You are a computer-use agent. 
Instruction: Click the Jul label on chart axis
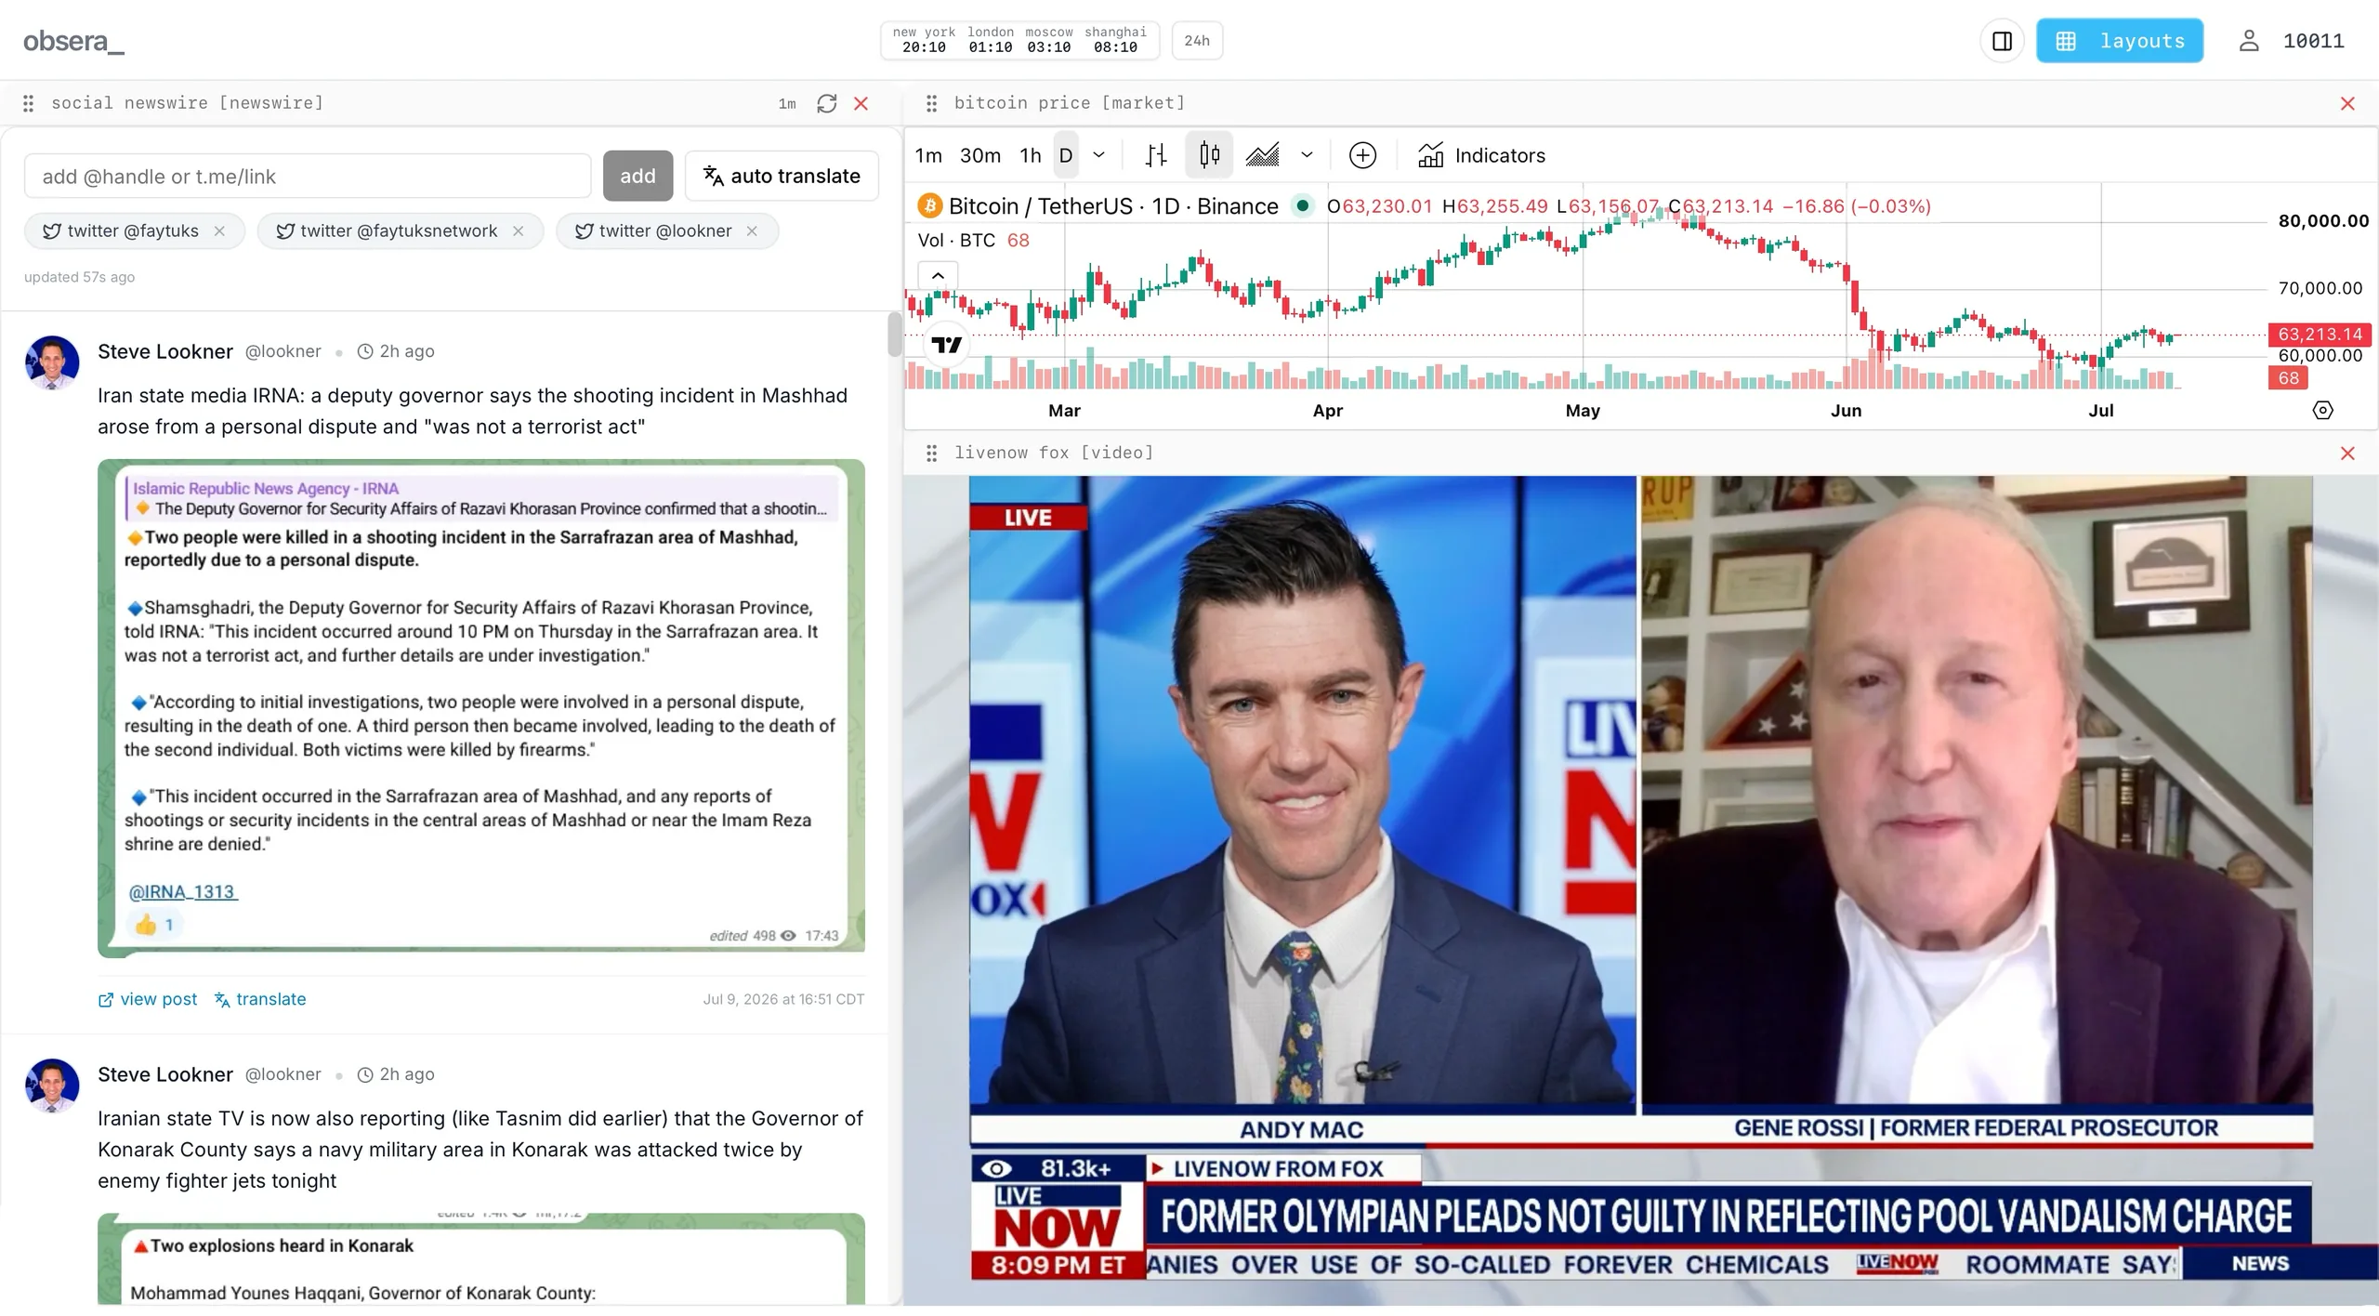click(x=2100, y=411)
